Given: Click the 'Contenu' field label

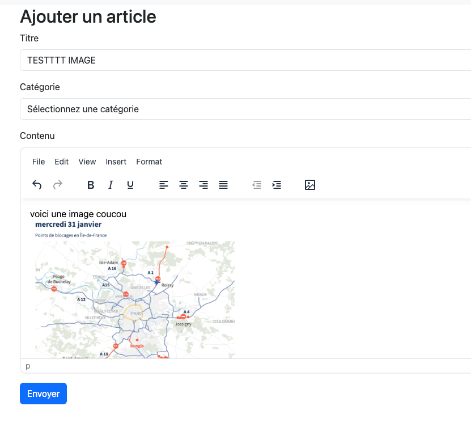Looking at the screenshot, I should (37, 136).
